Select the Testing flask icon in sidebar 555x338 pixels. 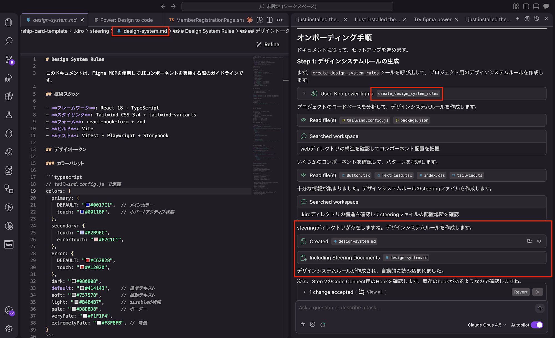[9, 115]
